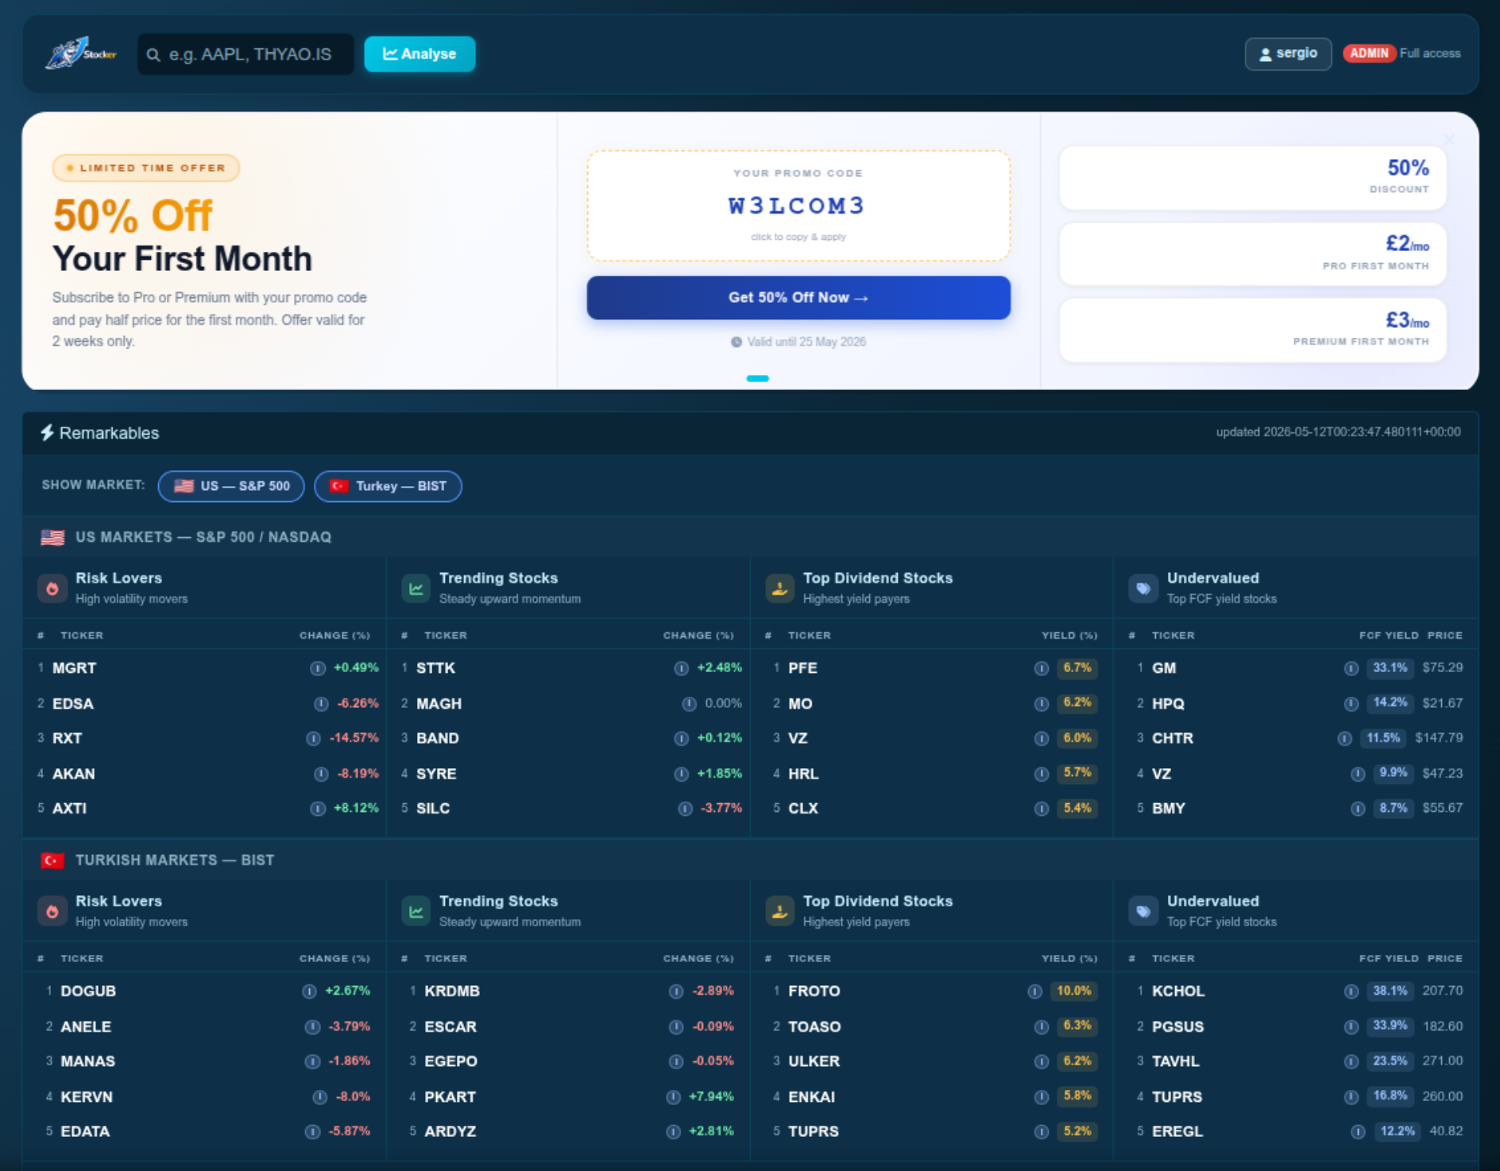Screen dimensions: 1500x1171
Task: Click the Analyse button
Action: click(x=419, y=54)
